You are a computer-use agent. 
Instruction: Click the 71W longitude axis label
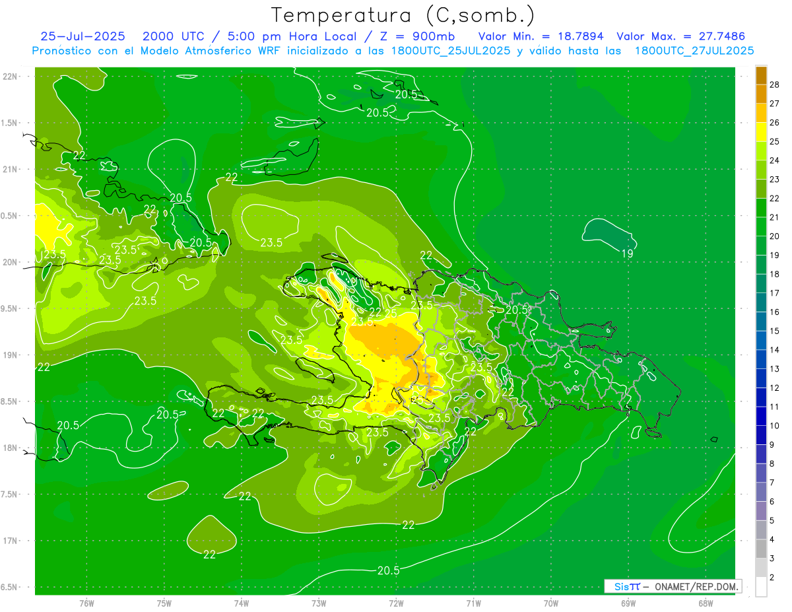473,603
